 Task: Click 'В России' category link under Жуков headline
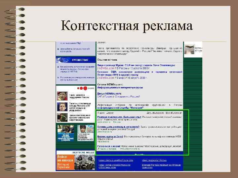pyautogui.click(x=122, y=68)
